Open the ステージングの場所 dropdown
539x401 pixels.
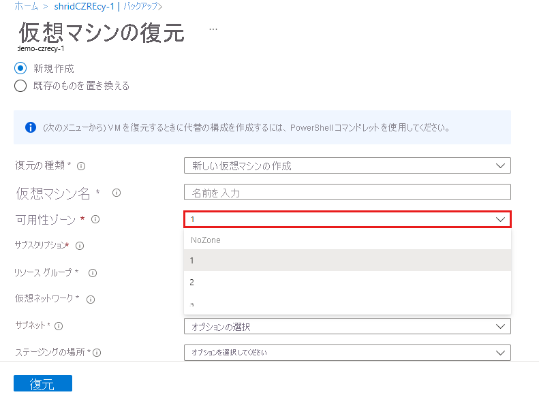coord(348,353)
